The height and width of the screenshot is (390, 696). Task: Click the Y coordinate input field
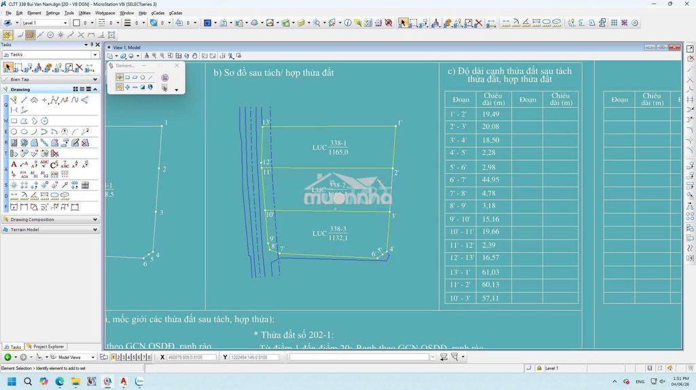click(254, 357)
